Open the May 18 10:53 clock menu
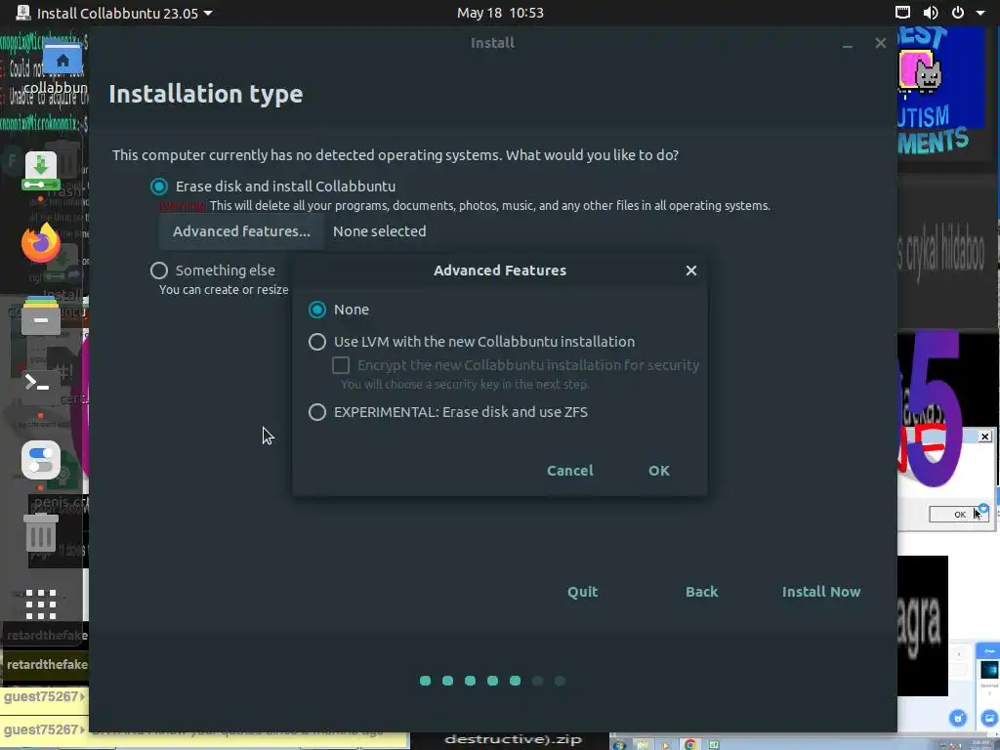The height and width of the screenshot is (750, 1000). [x=500, y=13]
